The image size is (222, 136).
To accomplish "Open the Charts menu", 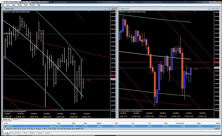I will (20, 5).
